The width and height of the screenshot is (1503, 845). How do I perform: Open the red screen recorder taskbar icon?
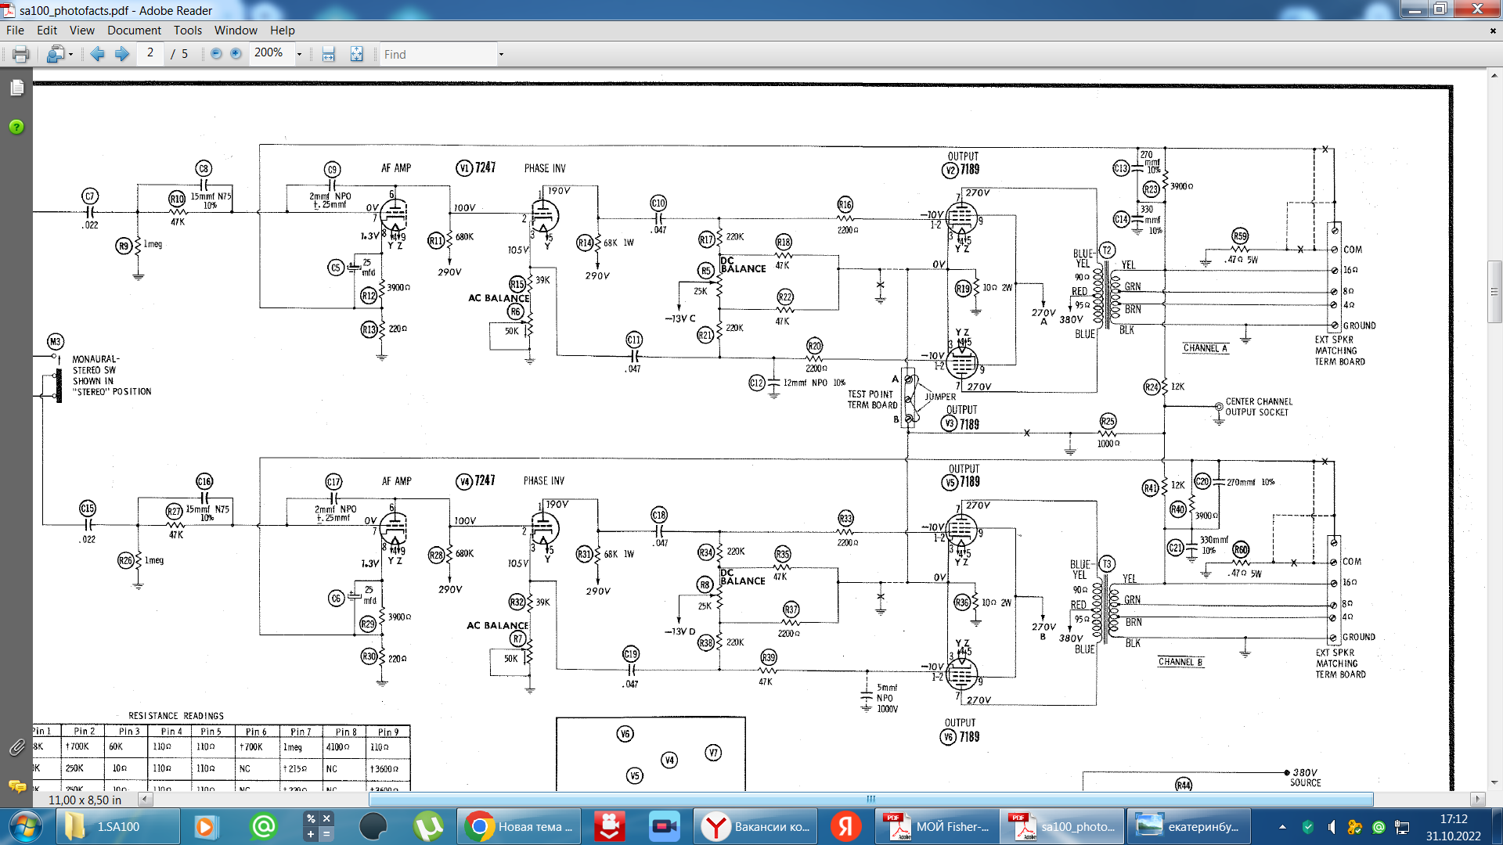point(610,826)
